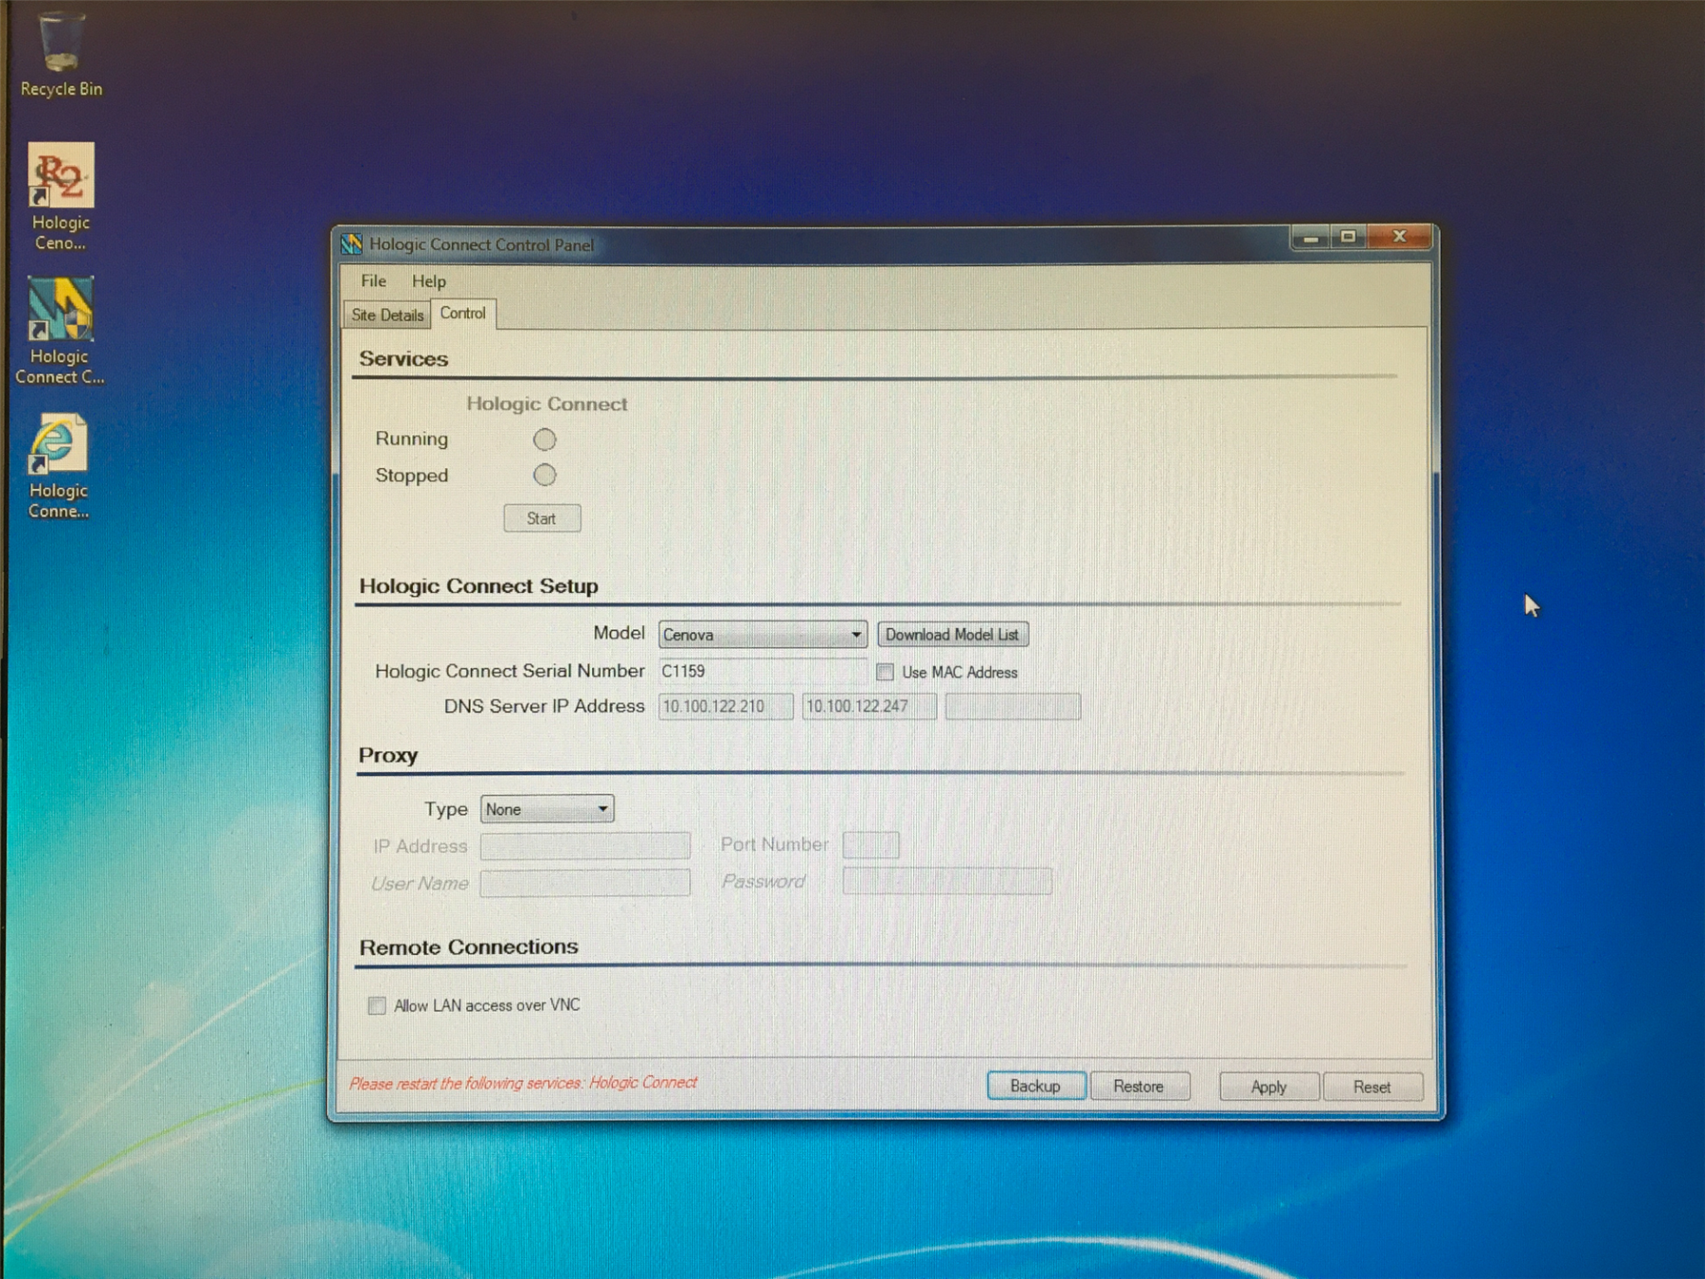Select the Running radio button

[545, 440]
